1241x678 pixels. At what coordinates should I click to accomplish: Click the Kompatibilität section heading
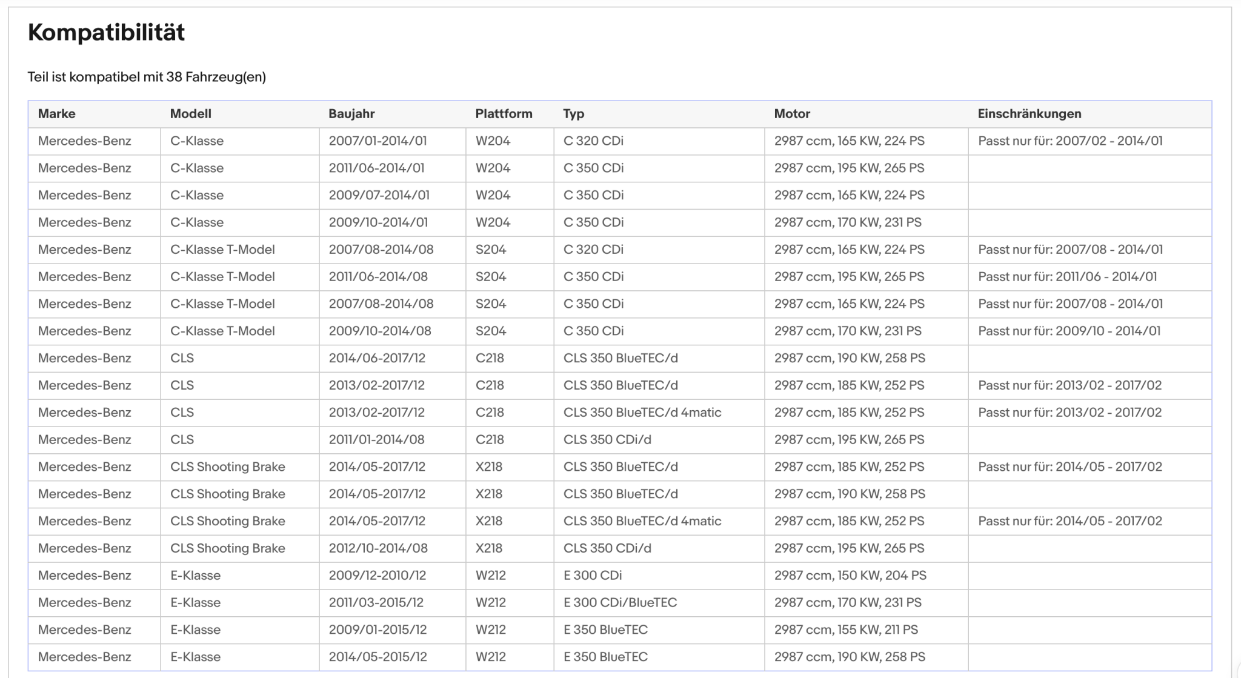coord(106,32)
